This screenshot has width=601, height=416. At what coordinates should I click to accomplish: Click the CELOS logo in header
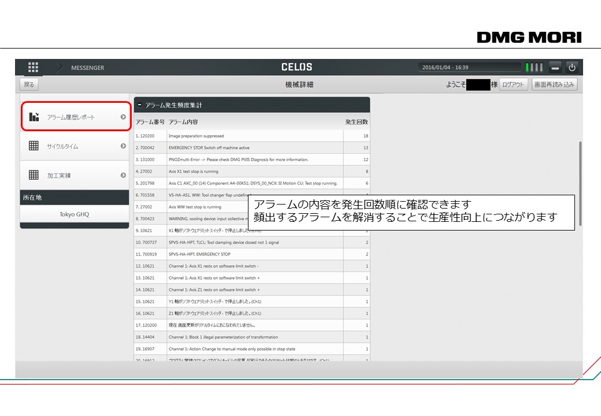[296, 67]
